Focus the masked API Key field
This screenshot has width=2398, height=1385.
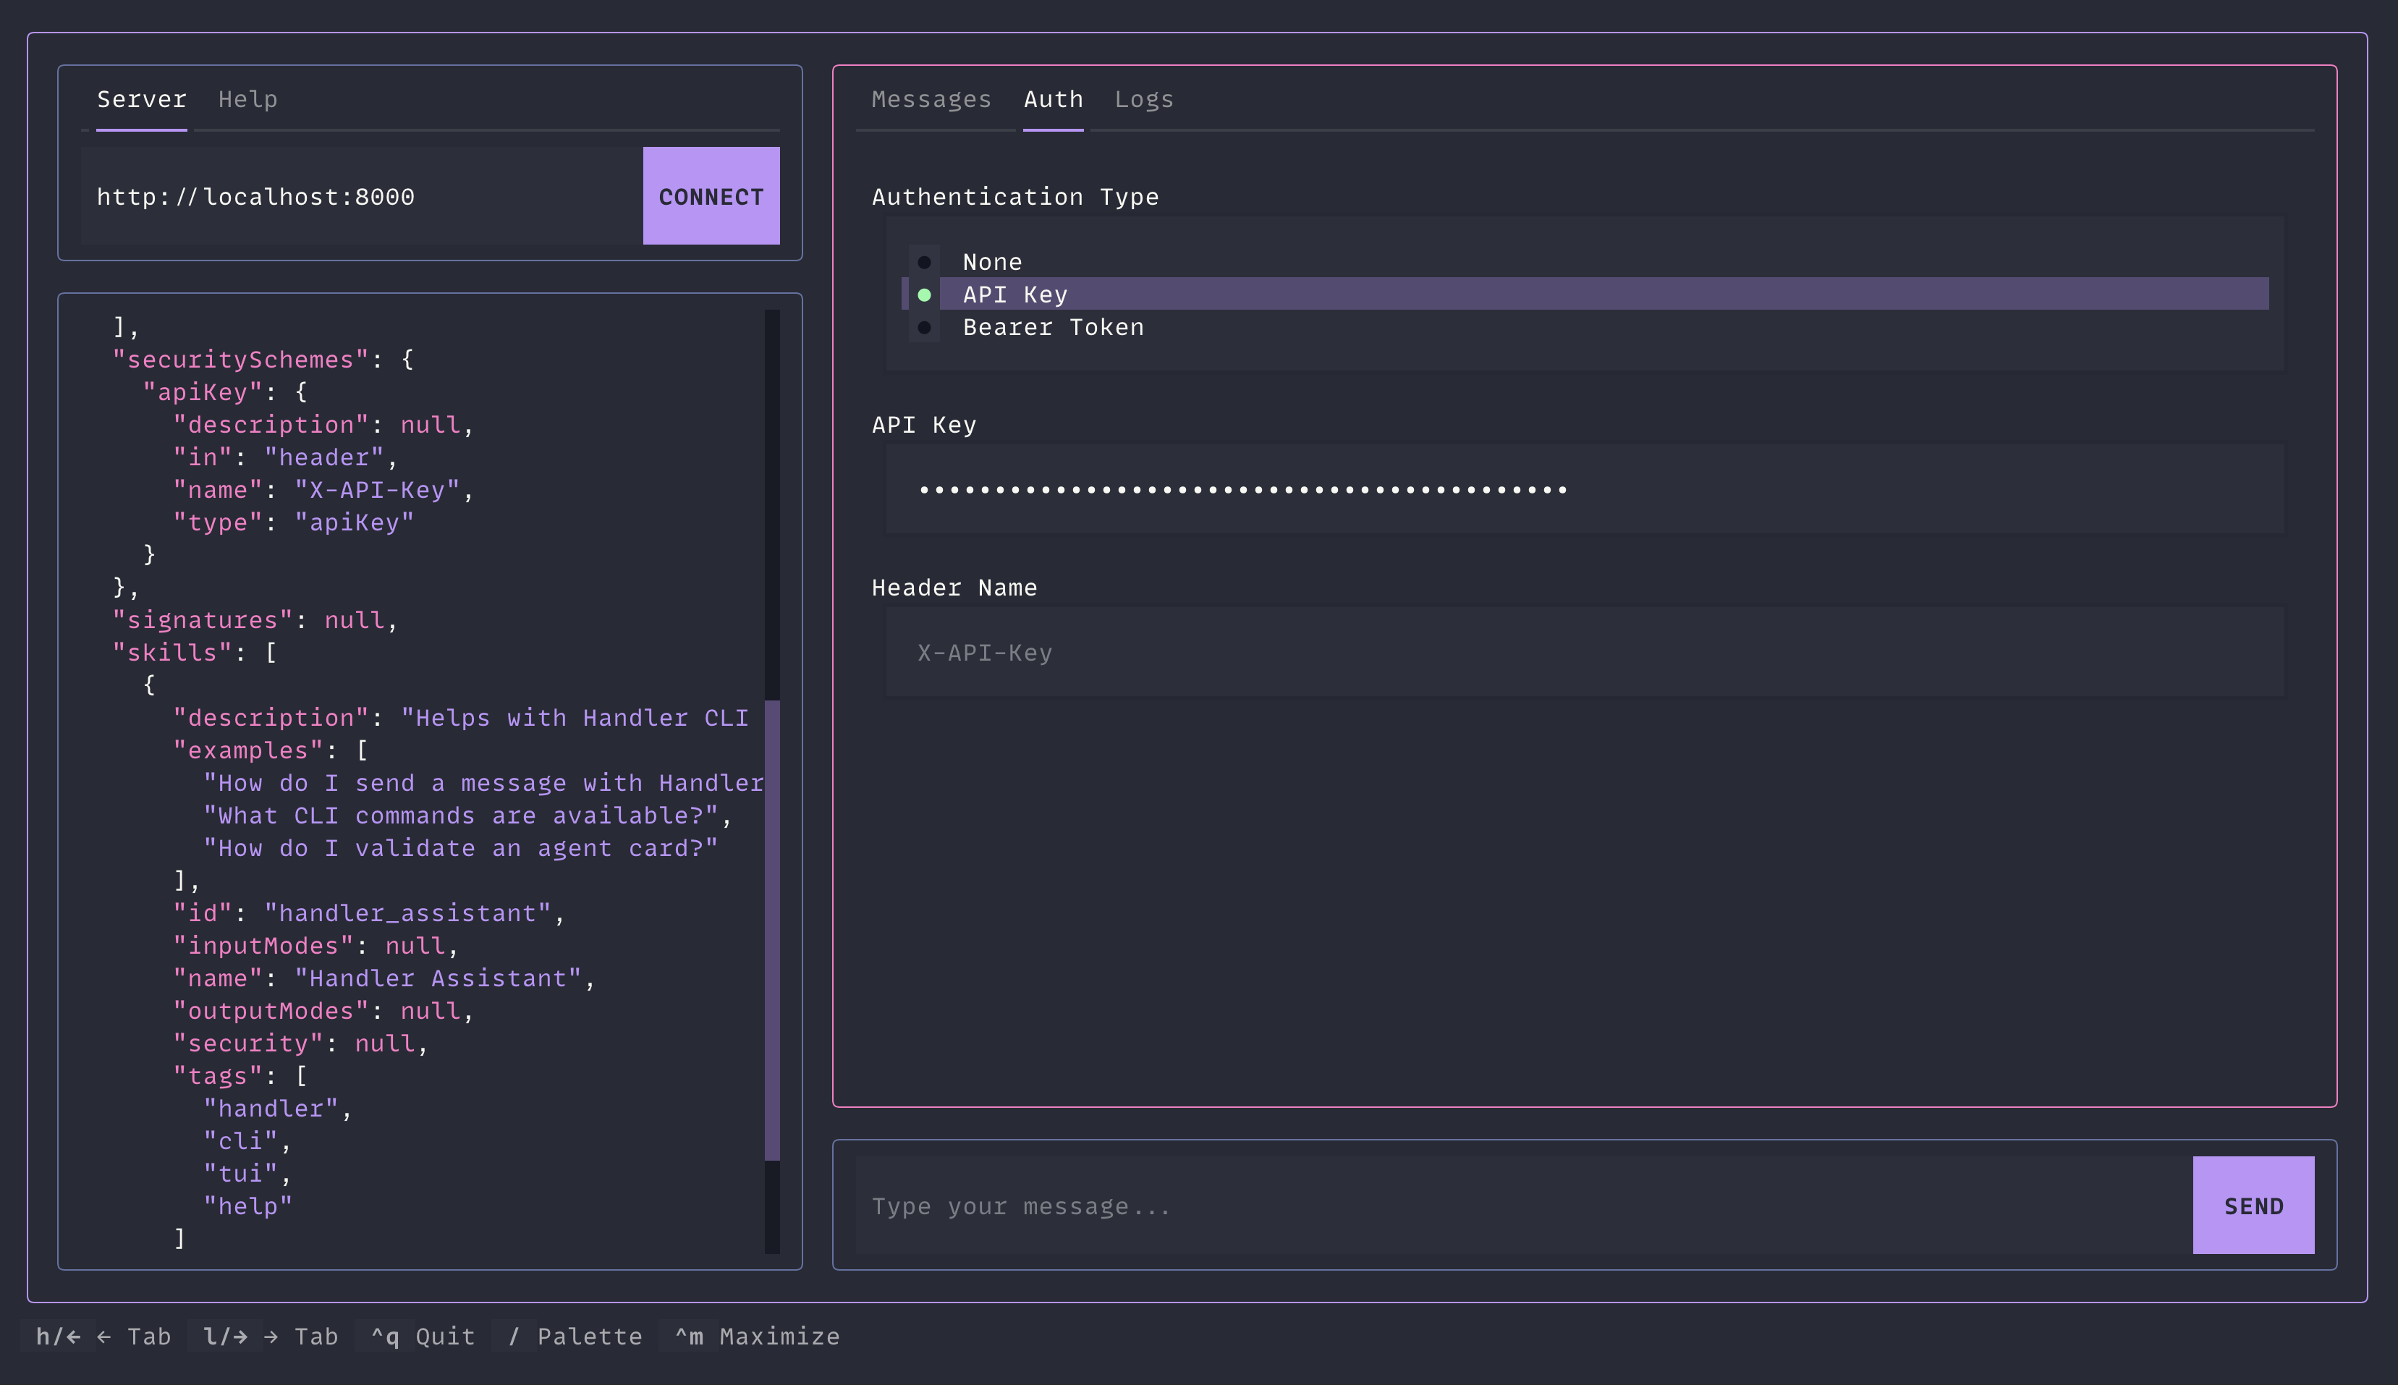1583,489
